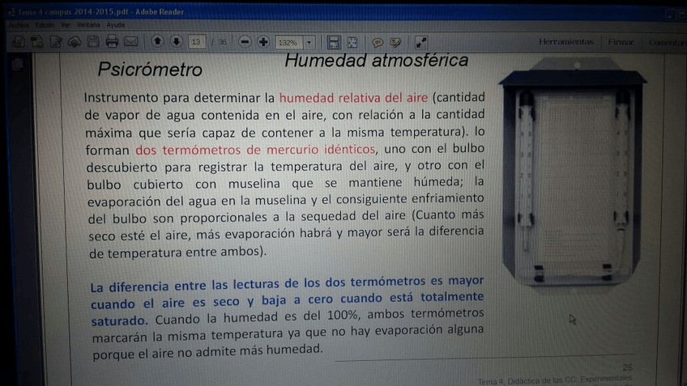This screenshot has height=386, width=687.
Task: Zoom in with the plus button
Action: [263, 42]
